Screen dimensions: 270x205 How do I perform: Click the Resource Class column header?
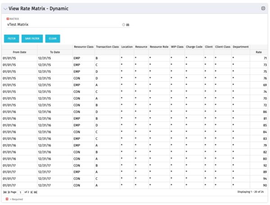pos(84,47)
